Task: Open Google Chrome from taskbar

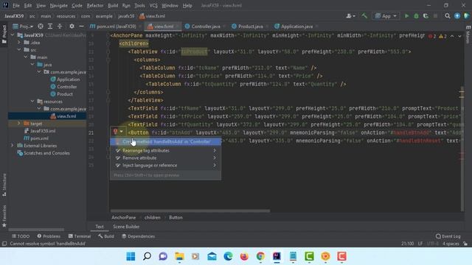Action: 260,256
